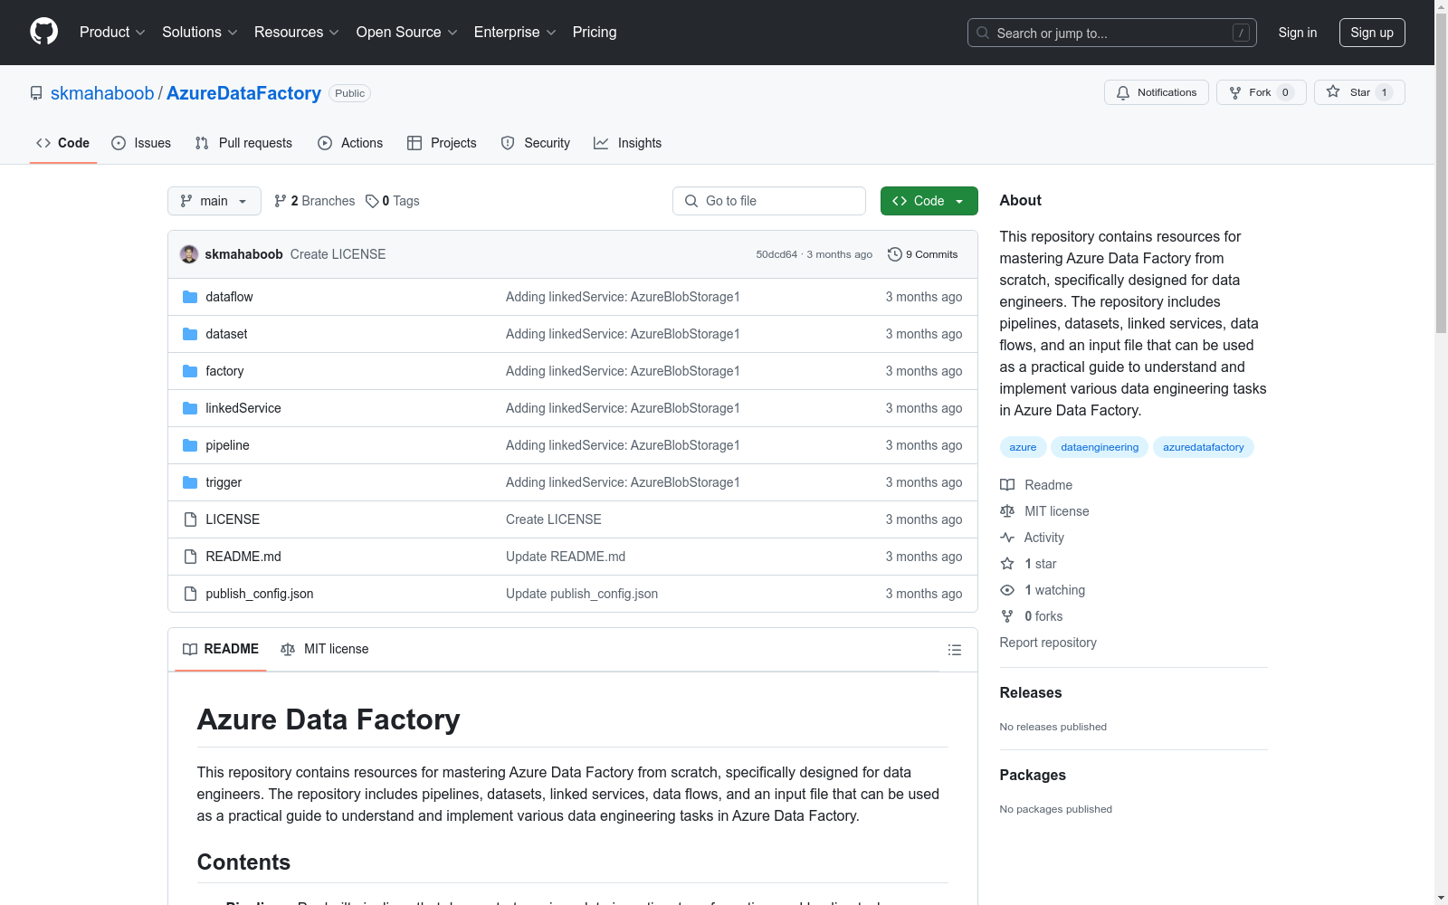Select the README tab
Viewport: 1448px width, 905px height.
[221, 649]
